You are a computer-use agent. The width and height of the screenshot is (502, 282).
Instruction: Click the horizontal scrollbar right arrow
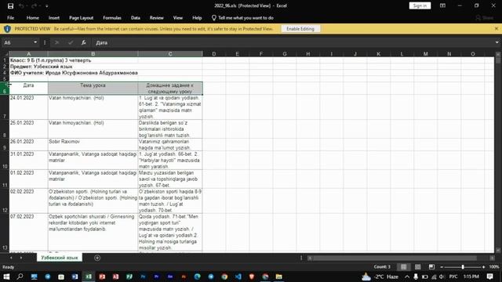492,258
